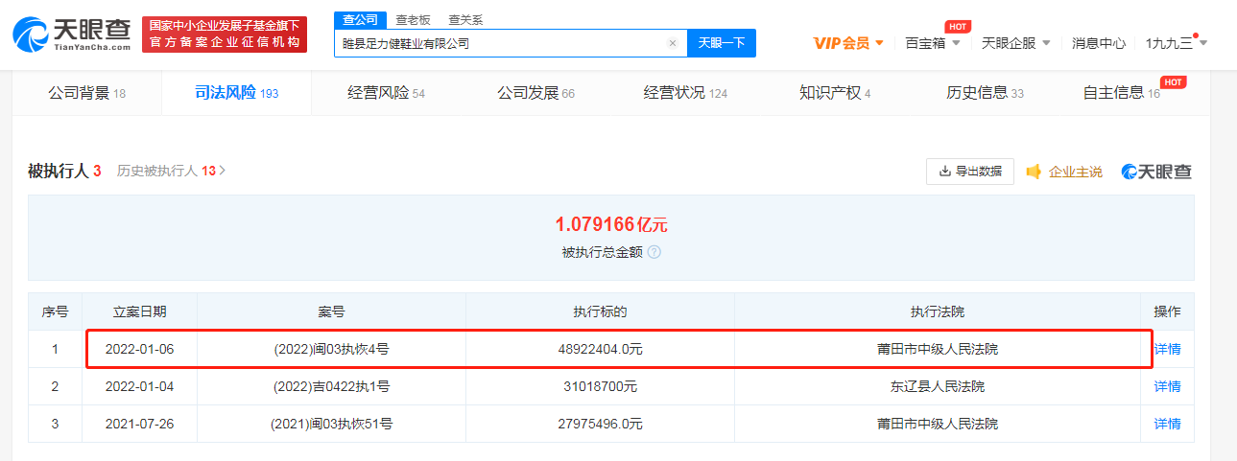This screenshot has height=461, width=1237.
Task: Open the 经营状况 tab
Action: point(685,93)
